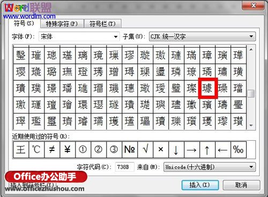The width and height of the screenshot is (268, 197).
Task: Open the 字体 font dropdown showing 宋体
Action: (79, 37)
